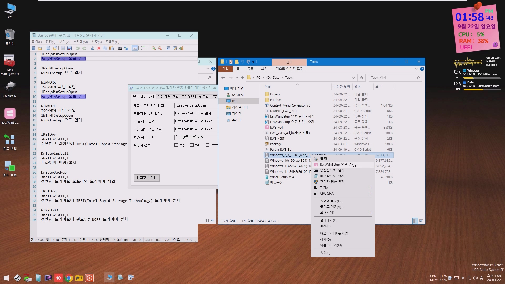Switch explorer to large icons view
This screenshot has height=284, width=505.
[421, 221]
